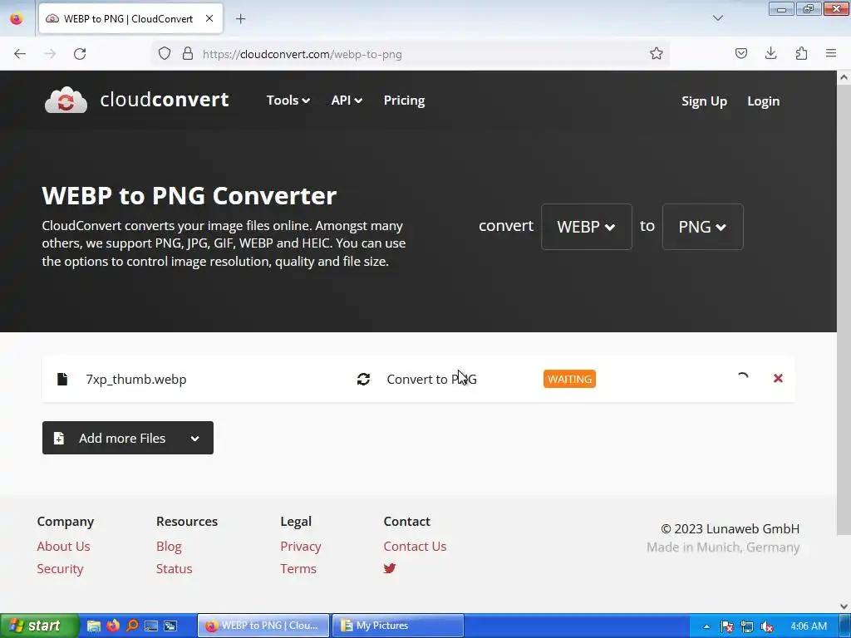Click the cloudconvert wordmark
Screen dimensions: 851x638
165,100
